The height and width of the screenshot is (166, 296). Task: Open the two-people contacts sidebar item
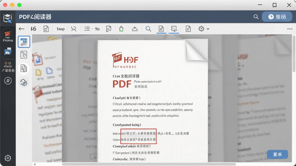coord(8,67)
